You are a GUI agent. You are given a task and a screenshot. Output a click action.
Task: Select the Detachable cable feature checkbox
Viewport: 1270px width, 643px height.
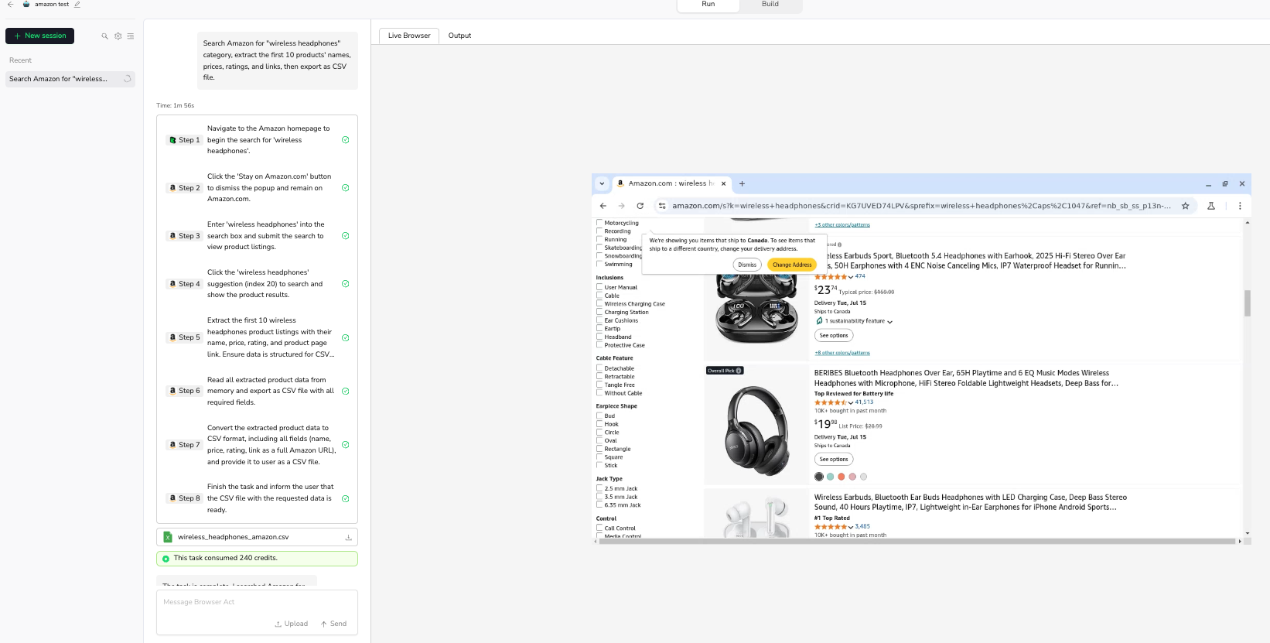click(599, 368)
